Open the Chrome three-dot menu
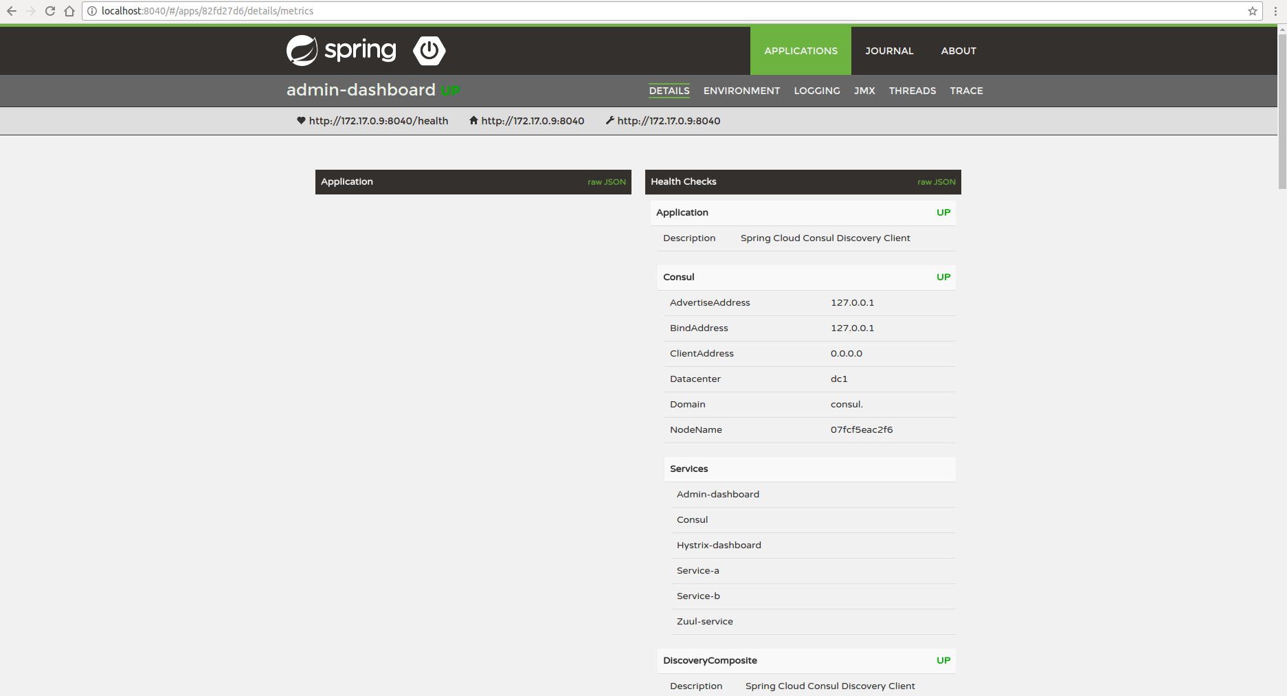 [1275, 11]
